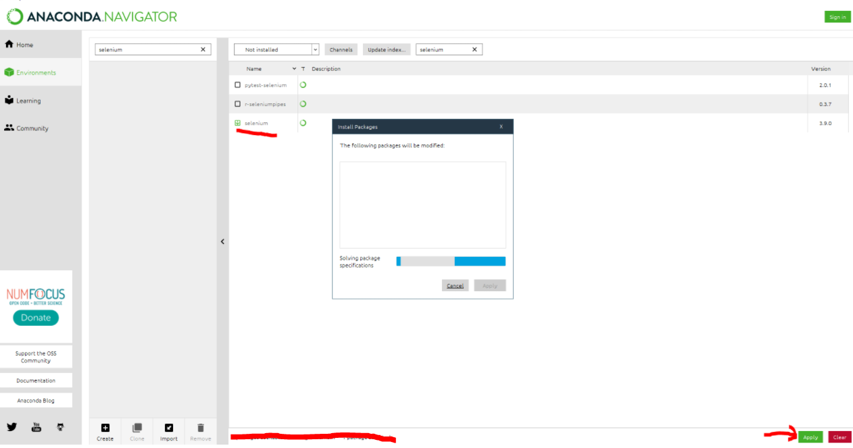Click pytest-selenium type circle icon

[303, 85]
